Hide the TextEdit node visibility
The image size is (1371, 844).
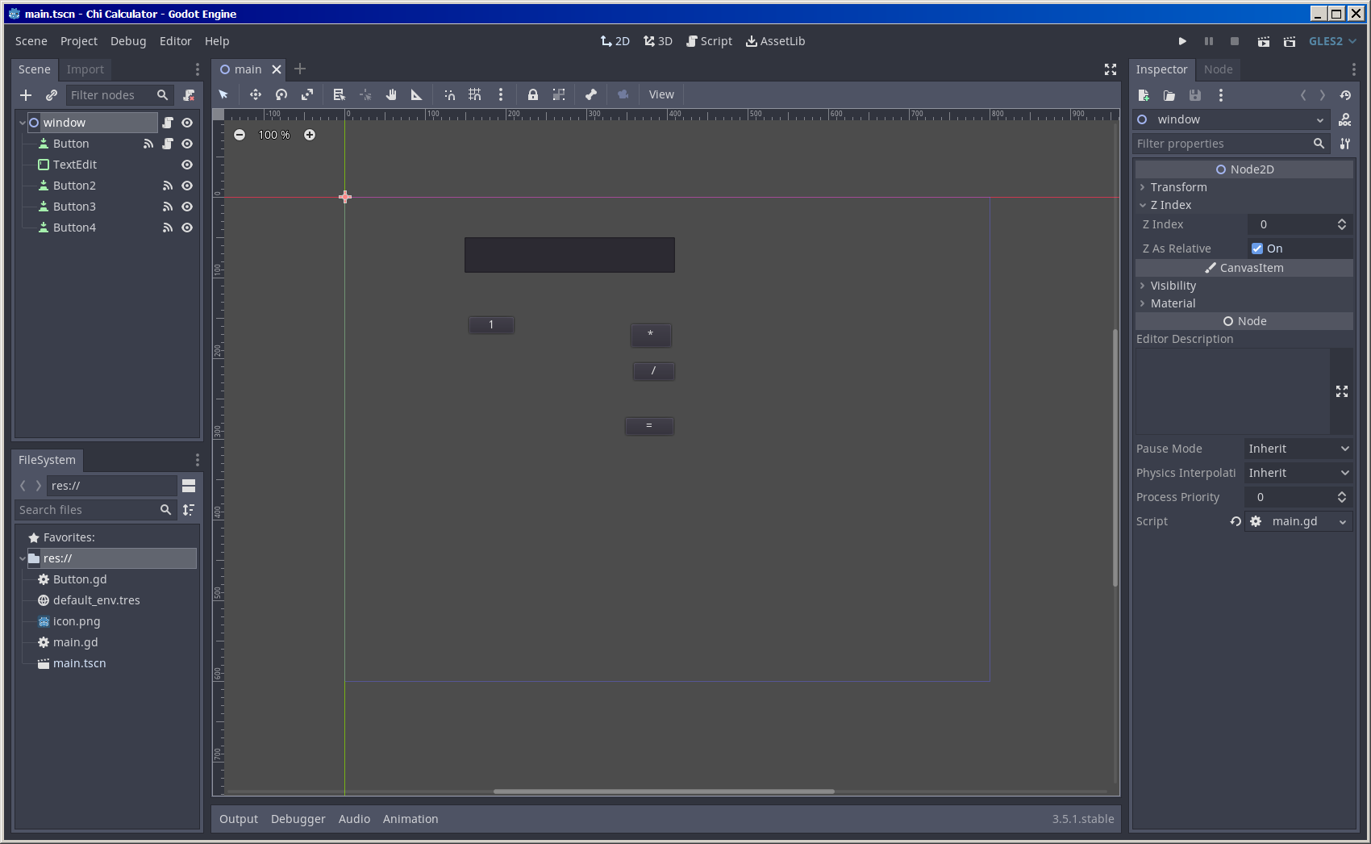point(187,165)
